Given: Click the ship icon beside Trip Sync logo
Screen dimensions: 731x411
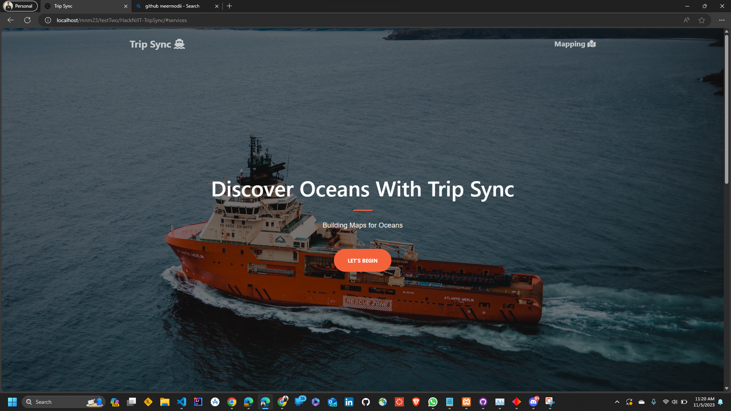Looking at the screenshot, I should pyautogui.click(x=179, y=44).
